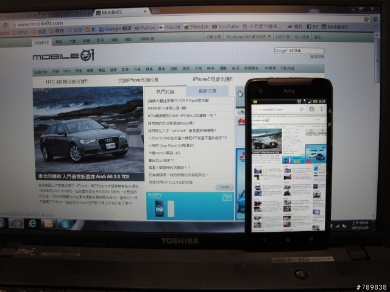Open the 公司 bookmarks folder
This screenshot has width=390, height=292.
click(74, 30)
